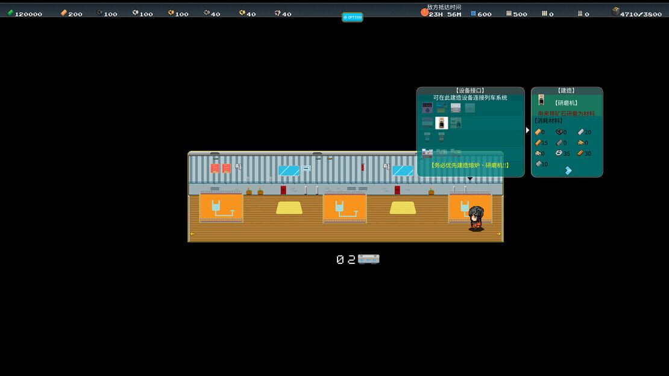
Task: Click the enemy arrival time 23H 56M
Action: [x=445, y=14]
